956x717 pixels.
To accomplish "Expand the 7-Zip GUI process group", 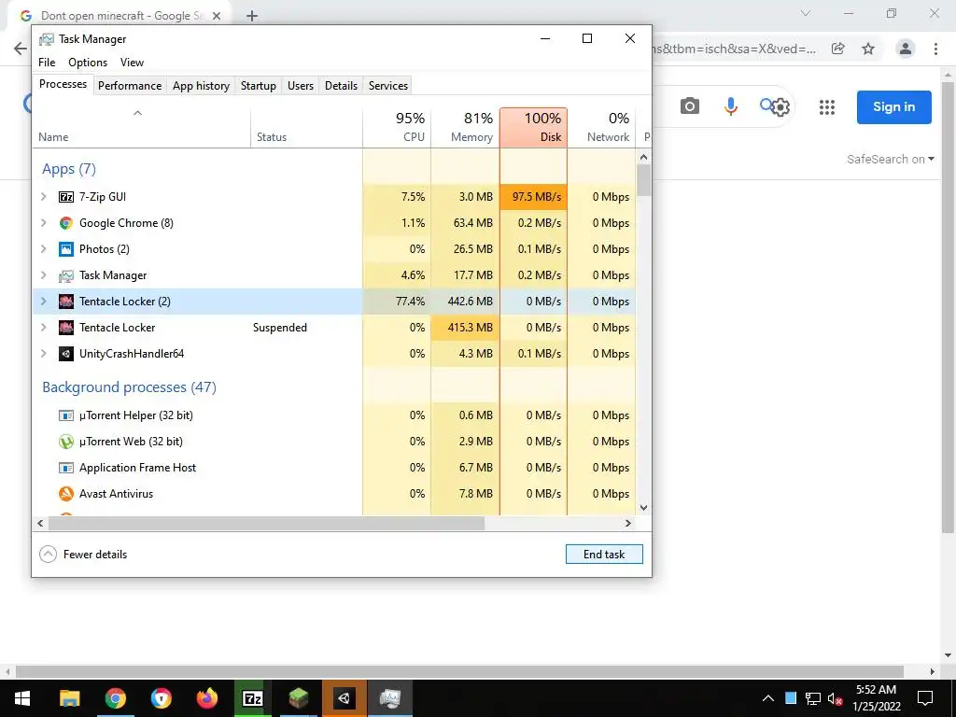I will [43, 197].
